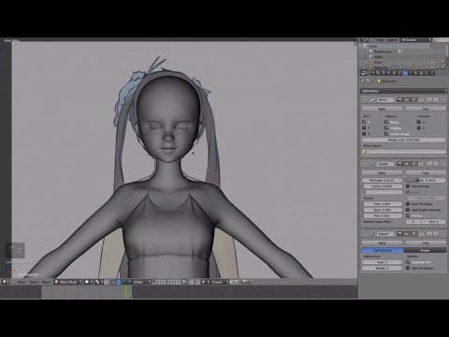Screen dimensions: 449x337
Task: Open the Object properties tab icon
Action: point(394,73)
